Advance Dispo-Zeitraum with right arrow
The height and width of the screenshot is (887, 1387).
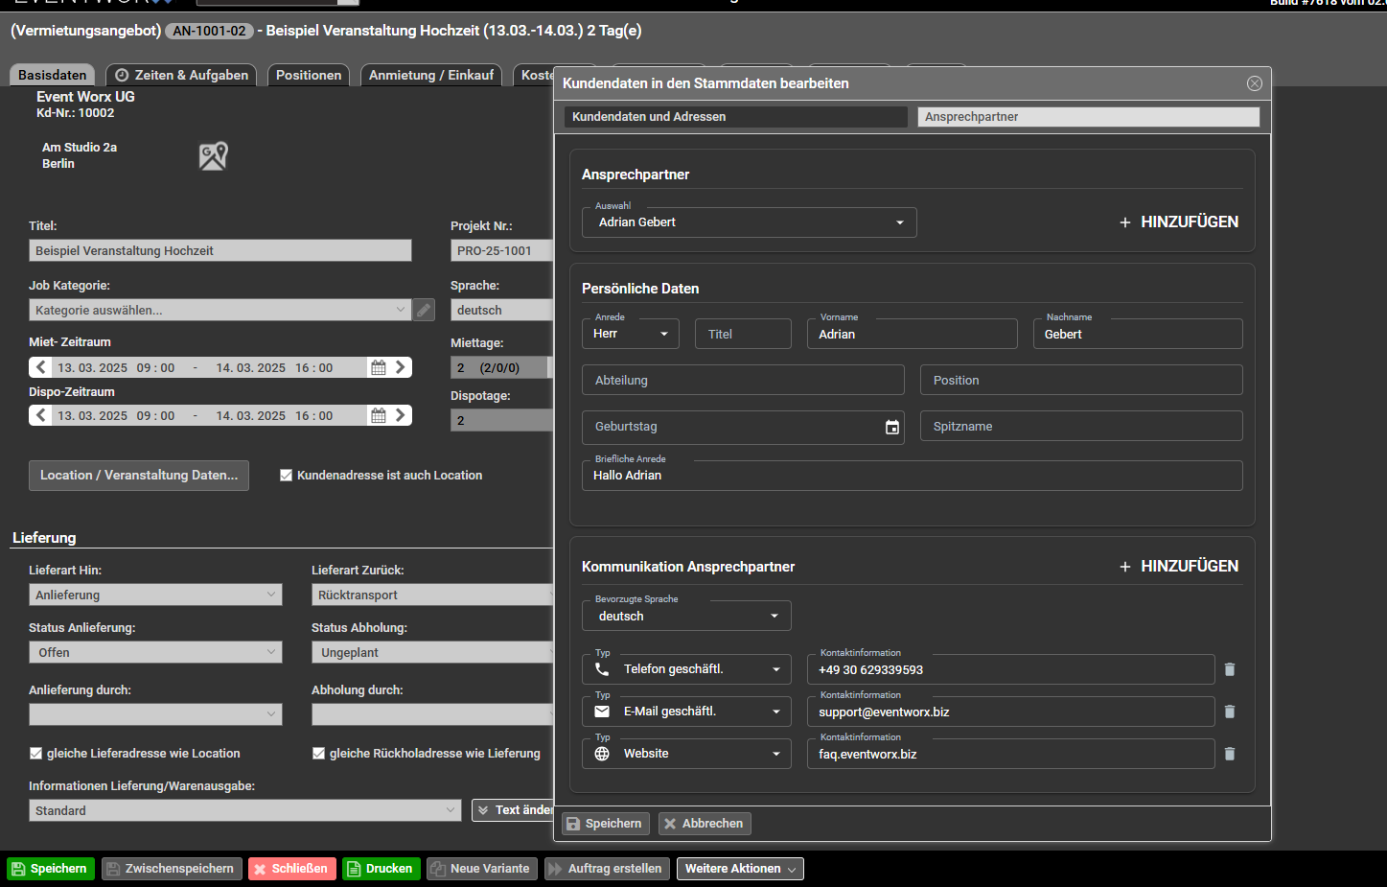401,415
